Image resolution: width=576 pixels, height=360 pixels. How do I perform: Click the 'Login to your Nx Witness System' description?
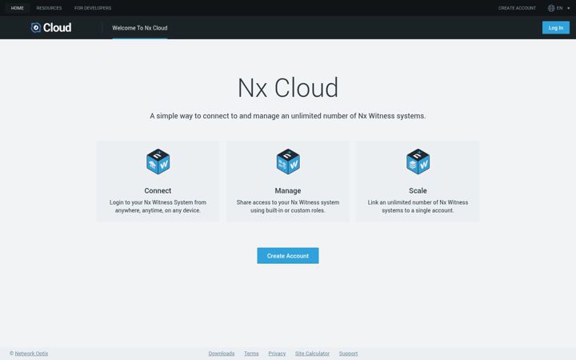(x=158, y=206)
